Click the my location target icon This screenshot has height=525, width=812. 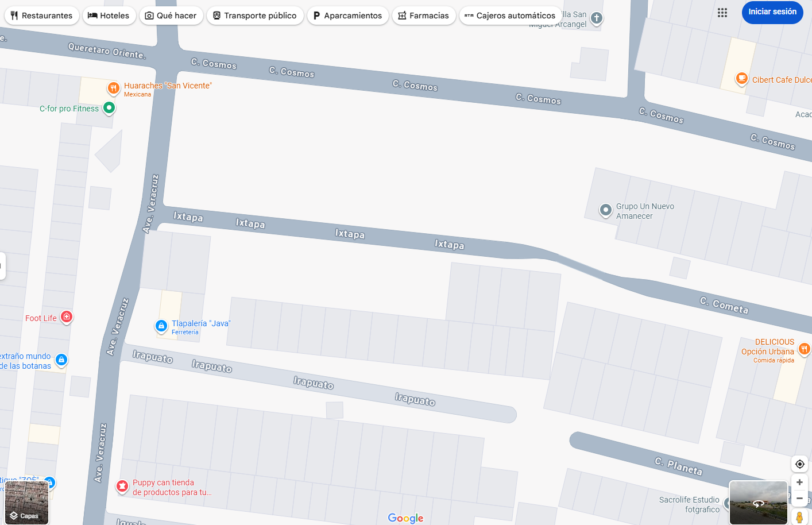tap(799, 464)
